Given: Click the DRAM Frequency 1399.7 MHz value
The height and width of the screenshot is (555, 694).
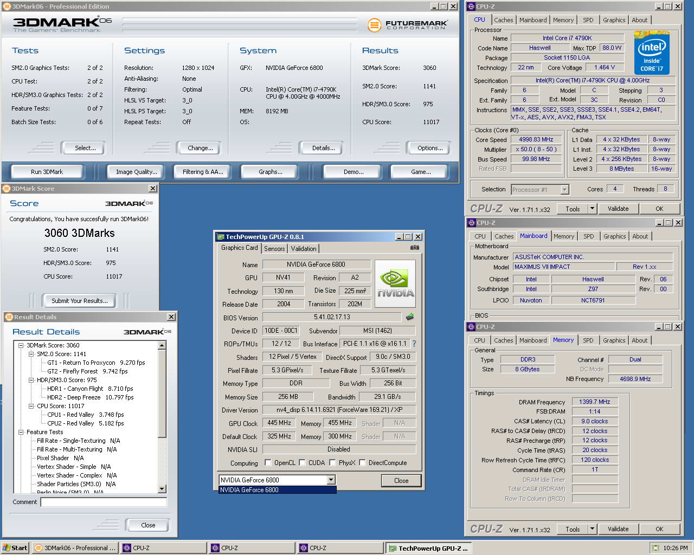Looking at the screenshot, I should click(x=594, y=402).
